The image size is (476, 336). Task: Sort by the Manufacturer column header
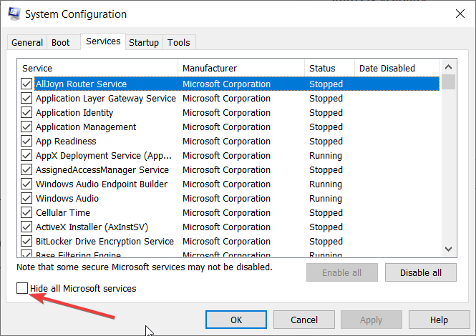241,69
